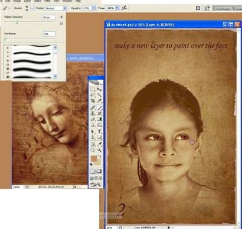242x229 pixels.
Task: Open the Tool Preset picker arrow
Action: pyautogui.click(x=10, y=8)
